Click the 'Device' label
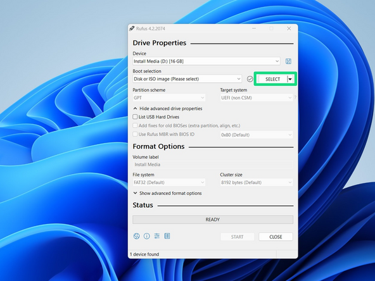This screenshot has width=375, height=281. click(139, 54)
